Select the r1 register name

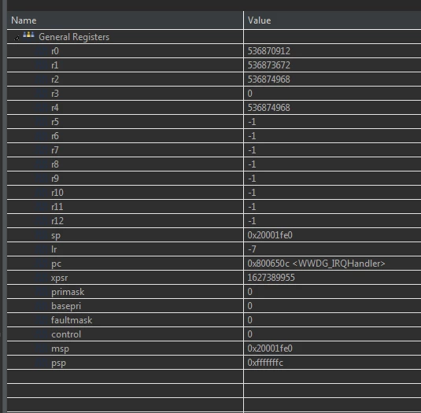(55, 65)
